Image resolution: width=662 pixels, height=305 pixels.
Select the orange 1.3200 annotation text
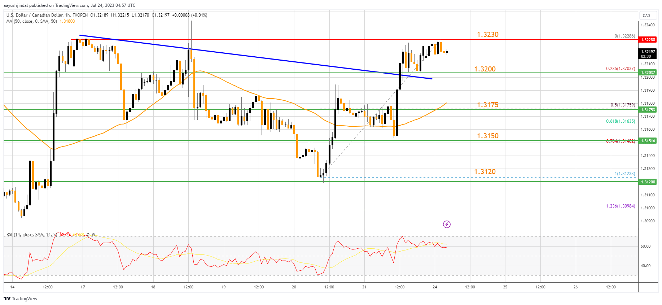(485, 69)
